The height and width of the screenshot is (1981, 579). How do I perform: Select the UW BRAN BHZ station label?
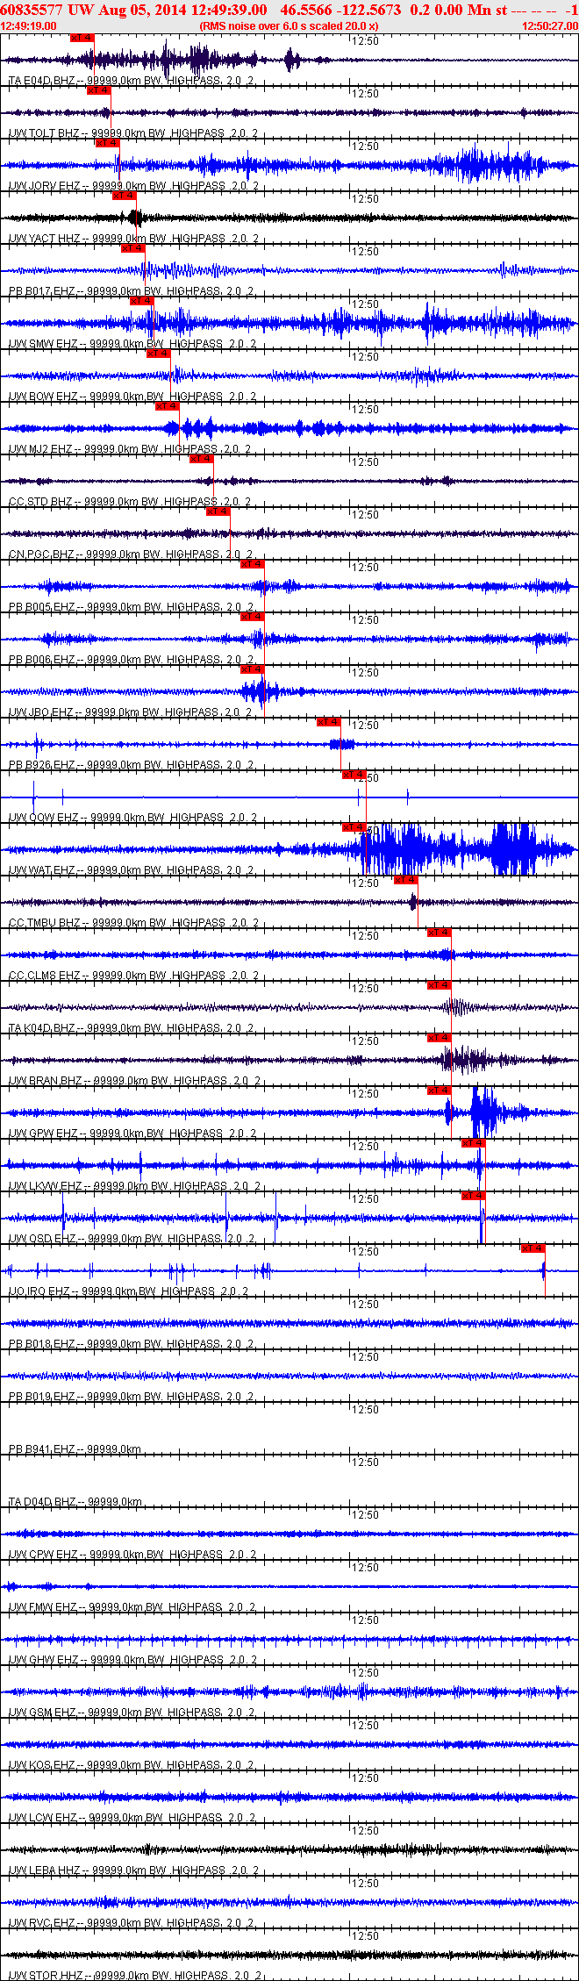tap(134, 1081)
